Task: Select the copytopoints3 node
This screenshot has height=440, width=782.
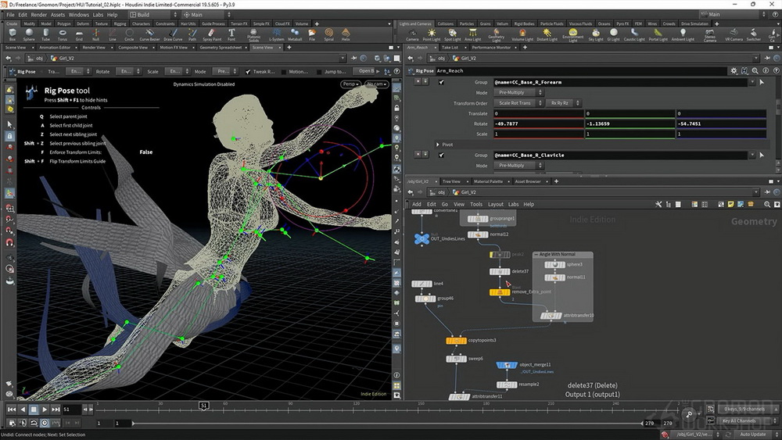Action: 457,340
